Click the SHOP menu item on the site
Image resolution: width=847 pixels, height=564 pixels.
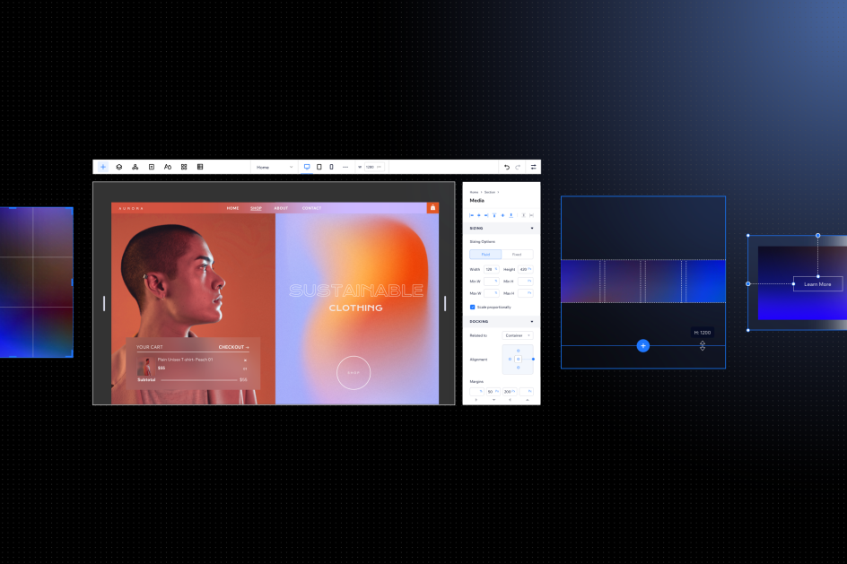click(x=256, y=208)
